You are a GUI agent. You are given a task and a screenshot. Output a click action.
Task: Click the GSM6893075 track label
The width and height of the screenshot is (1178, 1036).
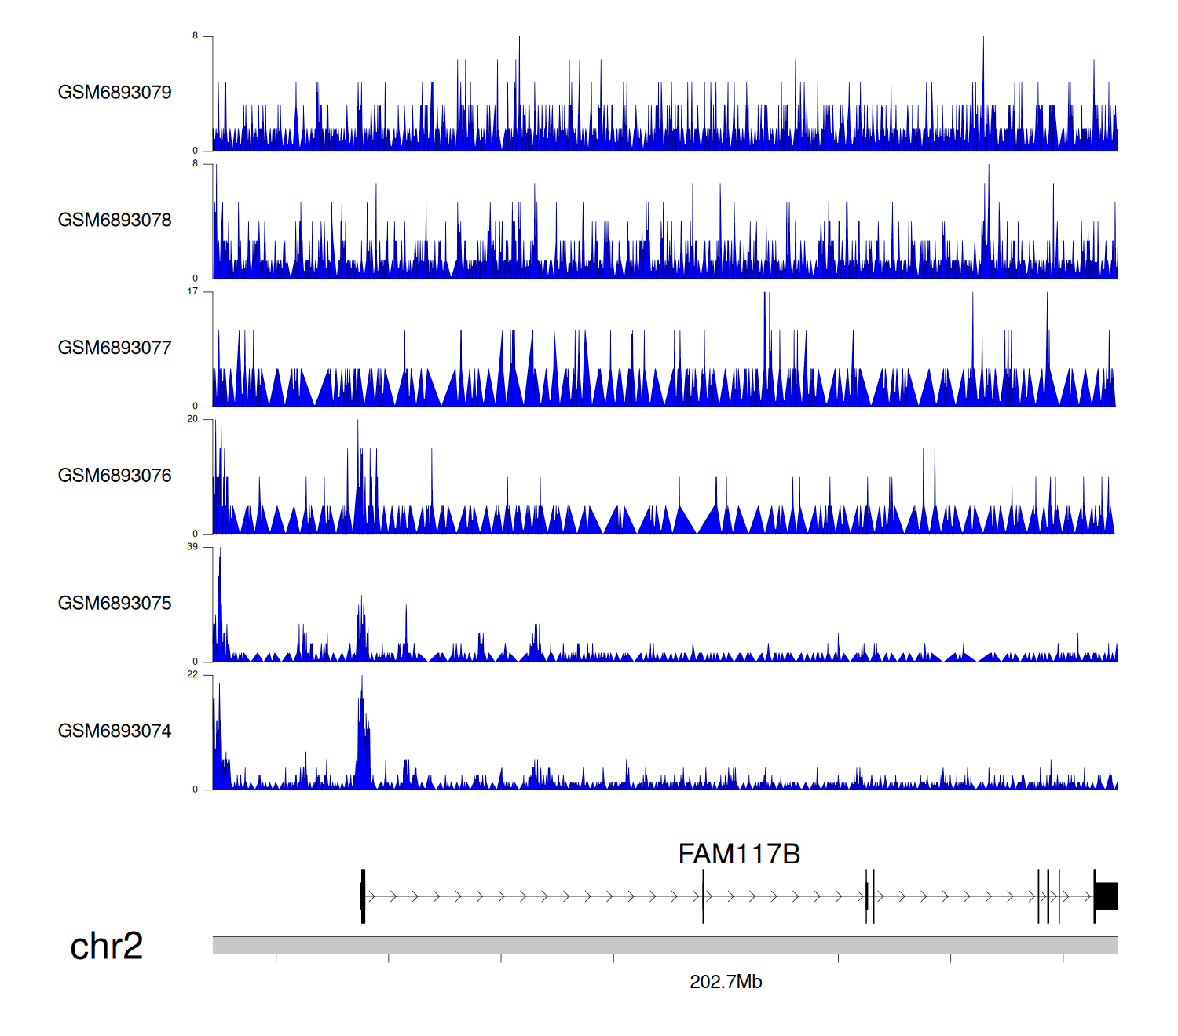[115, 604]
